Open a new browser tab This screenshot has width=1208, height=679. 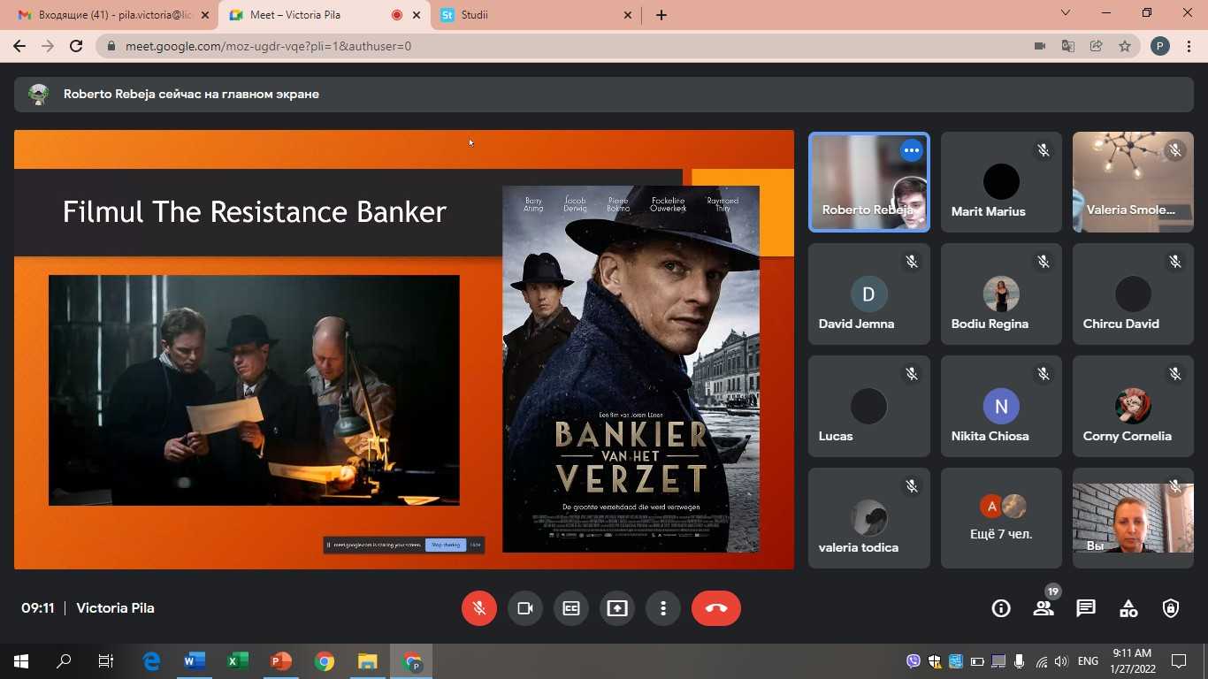click(661, 15)
